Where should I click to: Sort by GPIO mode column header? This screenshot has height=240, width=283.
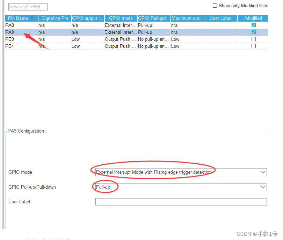coord(121,18)
